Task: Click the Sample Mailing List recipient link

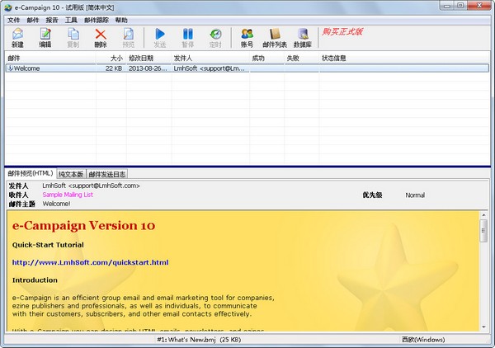Action: [68, 195]
